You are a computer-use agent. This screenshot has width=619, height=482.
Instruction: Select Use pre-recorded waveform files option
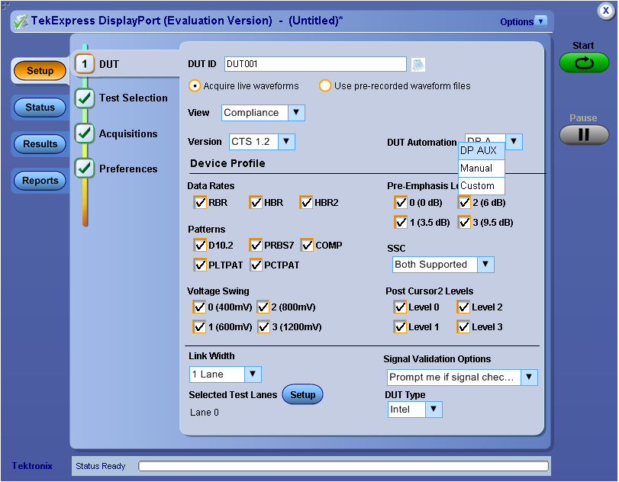coord(325,85)
